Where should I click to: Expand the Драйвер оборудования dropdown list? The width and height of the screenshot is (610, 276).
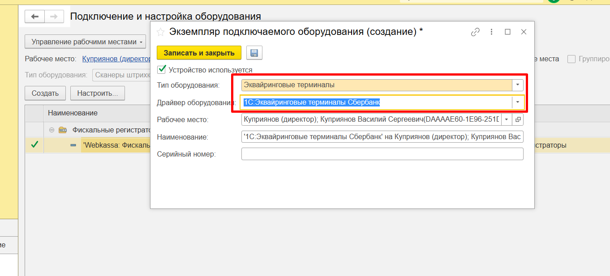tap(518, 102)
